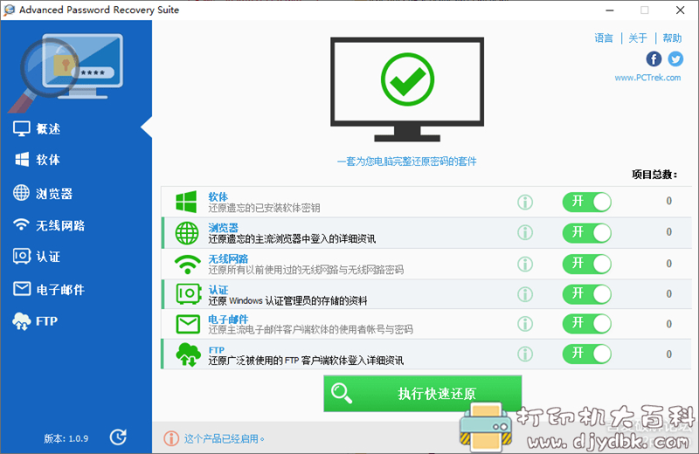
Task: Open the 关于 about link
Action: (x=638, y=38)
